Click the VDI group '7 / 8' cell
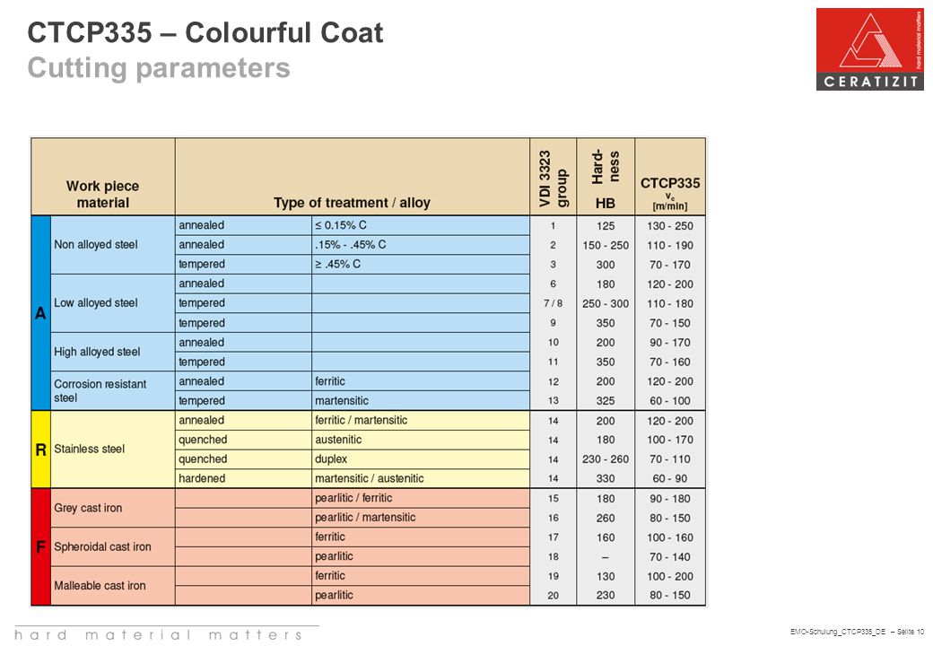 (x=553, y=303)
